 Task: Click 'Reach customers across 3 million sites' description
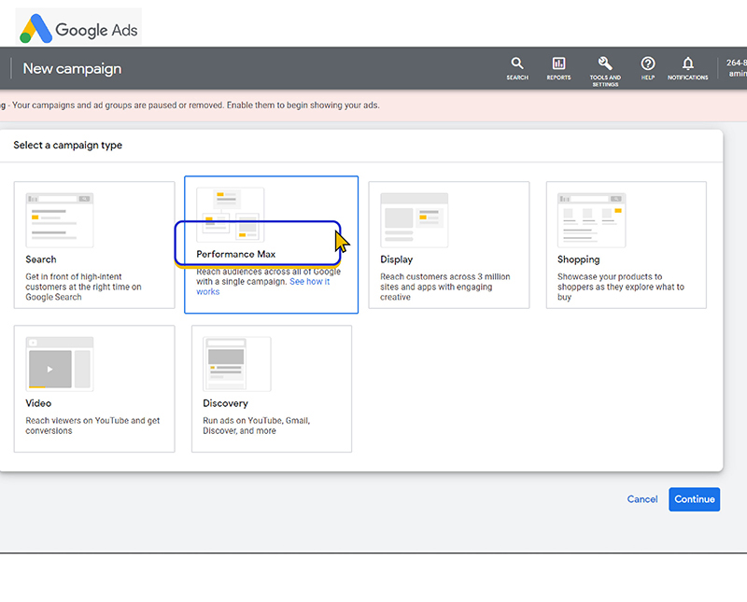445,287
